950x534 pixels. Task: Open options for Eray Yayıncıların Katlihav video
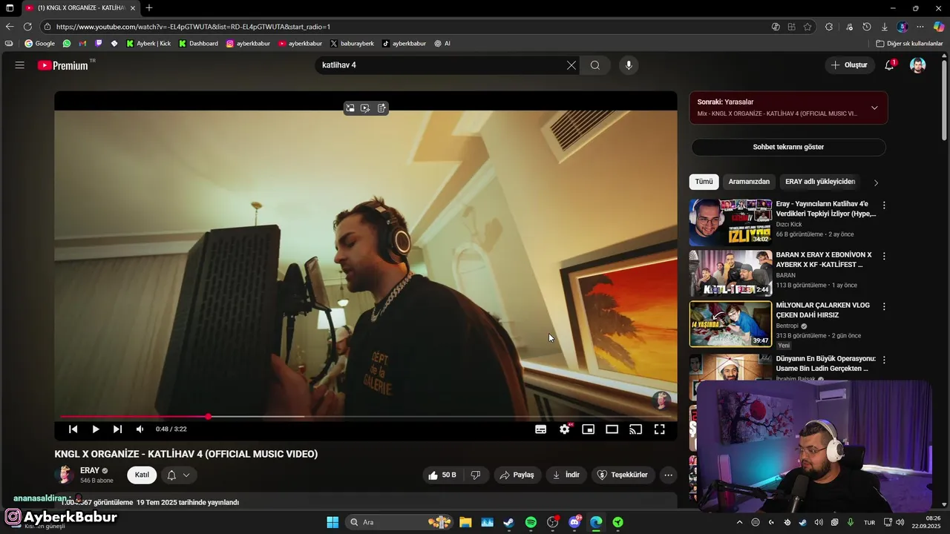coord(883,205)
